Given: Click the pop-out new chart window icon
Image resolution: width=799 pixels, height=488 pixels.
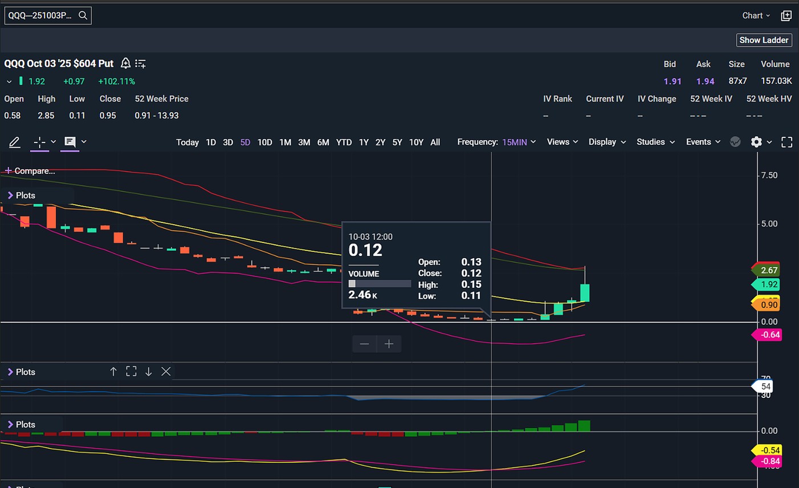Looking at the screenshot, I should click(x=786, y=16).
